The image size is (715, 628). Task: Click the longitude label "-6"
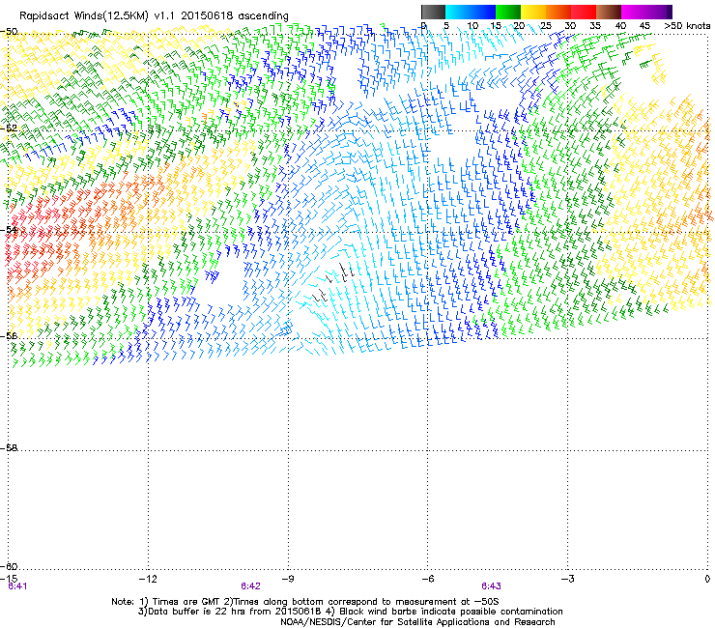pos(427,579)
